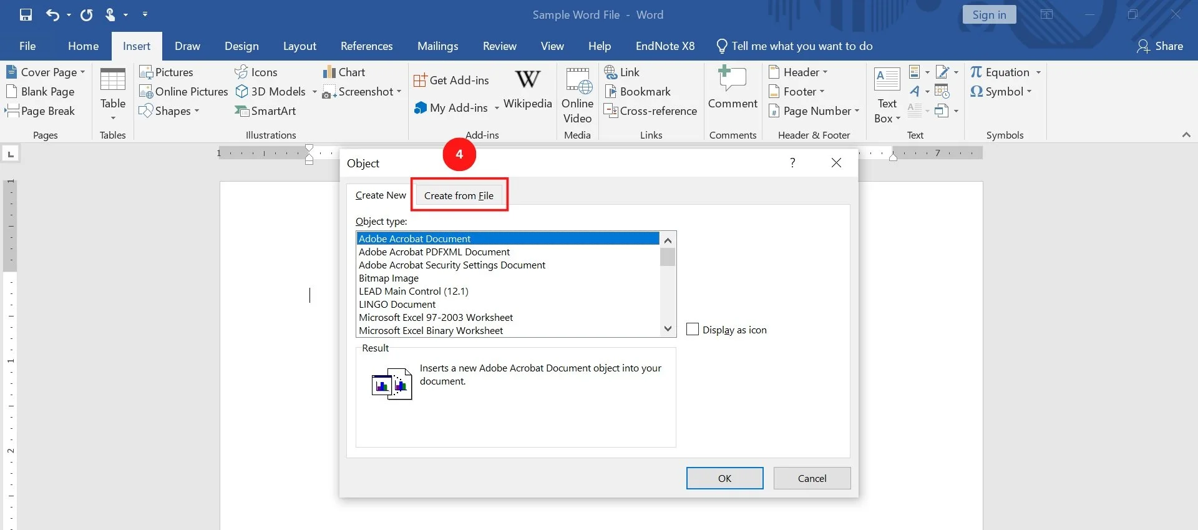This screenshot has width=1198, height=530.
Task: Insert a Bookmark link
Action: click(637, 92)
